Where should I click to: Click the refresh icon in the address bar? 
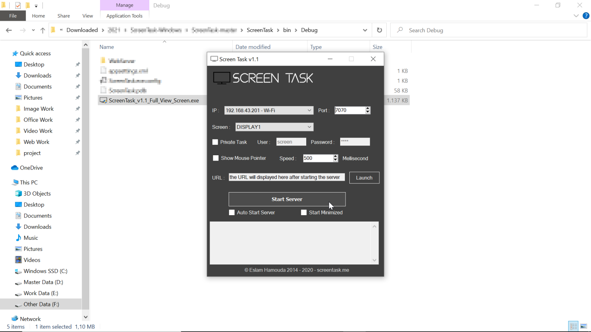coord(379,30)
